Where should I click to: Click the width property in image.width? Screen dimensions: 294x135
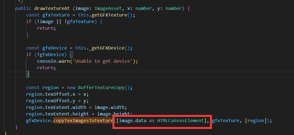click(x=117, y=108)
